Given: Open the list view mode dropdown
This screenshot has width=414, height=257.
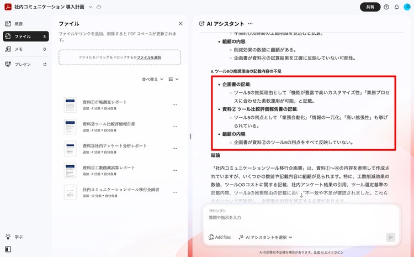Looking at the screenshot, I should 173,80.
